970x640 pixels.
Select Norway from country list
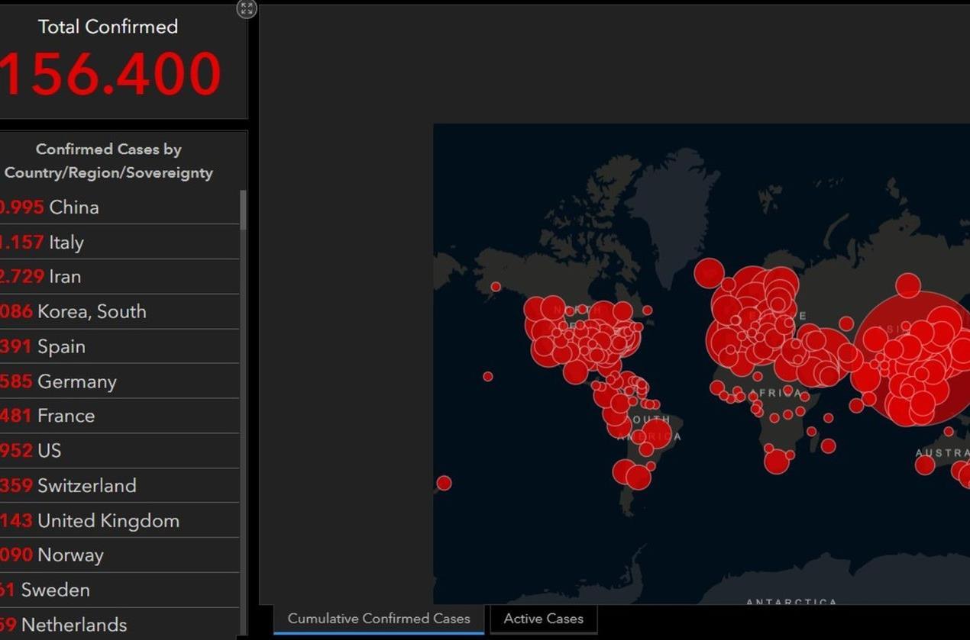(70, 555)
